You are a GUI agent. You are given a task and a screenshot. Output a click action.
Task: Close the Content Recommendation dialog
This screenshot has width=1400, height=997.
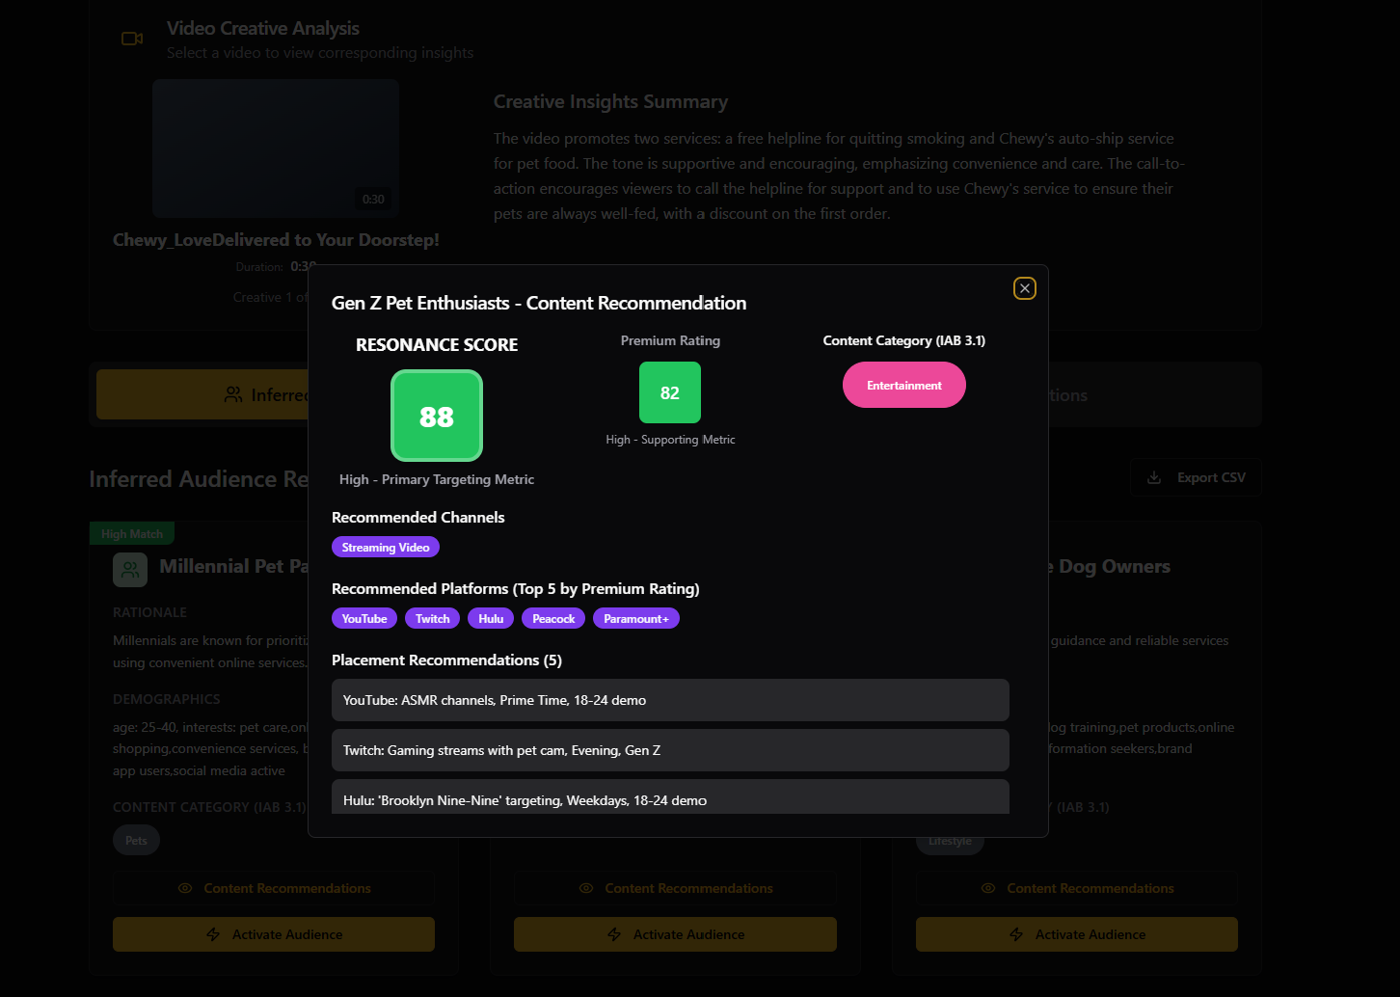click(x=1025, y=288)
